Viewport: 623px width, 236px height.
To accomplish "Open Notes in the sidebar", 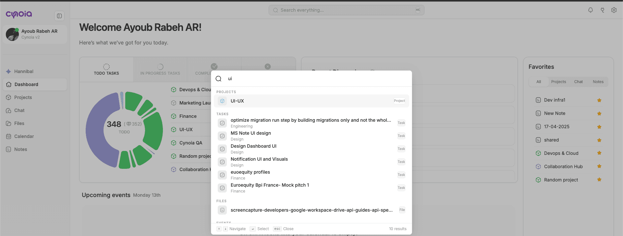I will tap(35, 149).
